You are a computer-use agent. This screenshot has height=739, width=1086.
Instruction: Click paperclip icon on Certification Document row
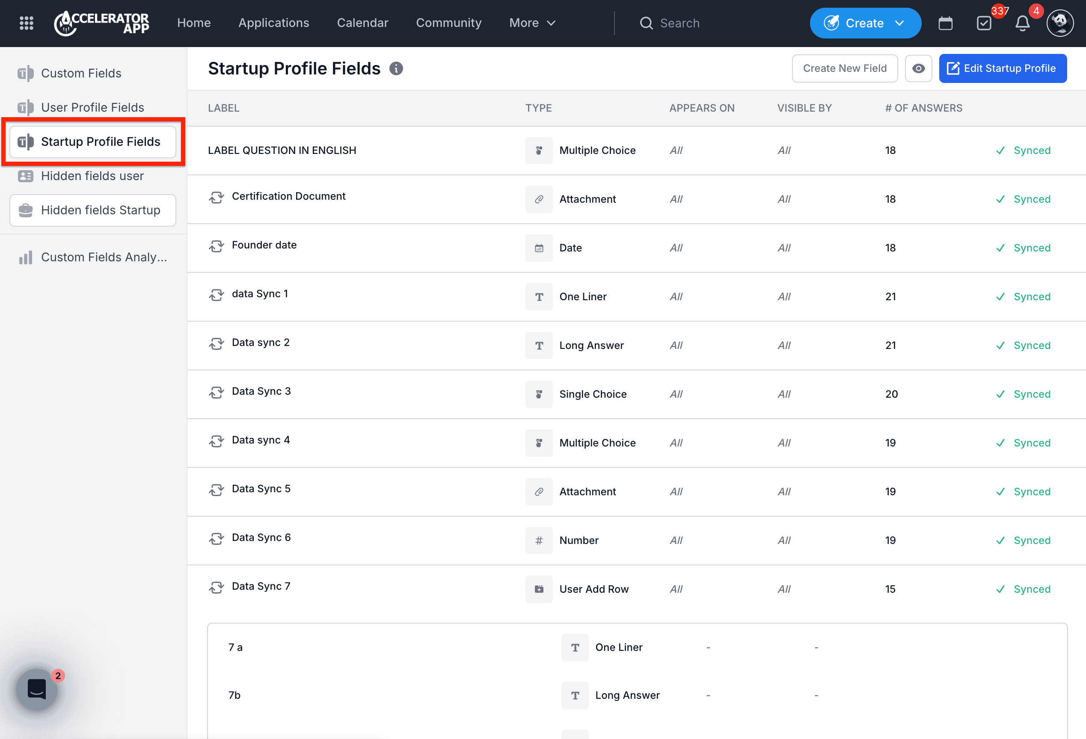click(x=539, y=199)
